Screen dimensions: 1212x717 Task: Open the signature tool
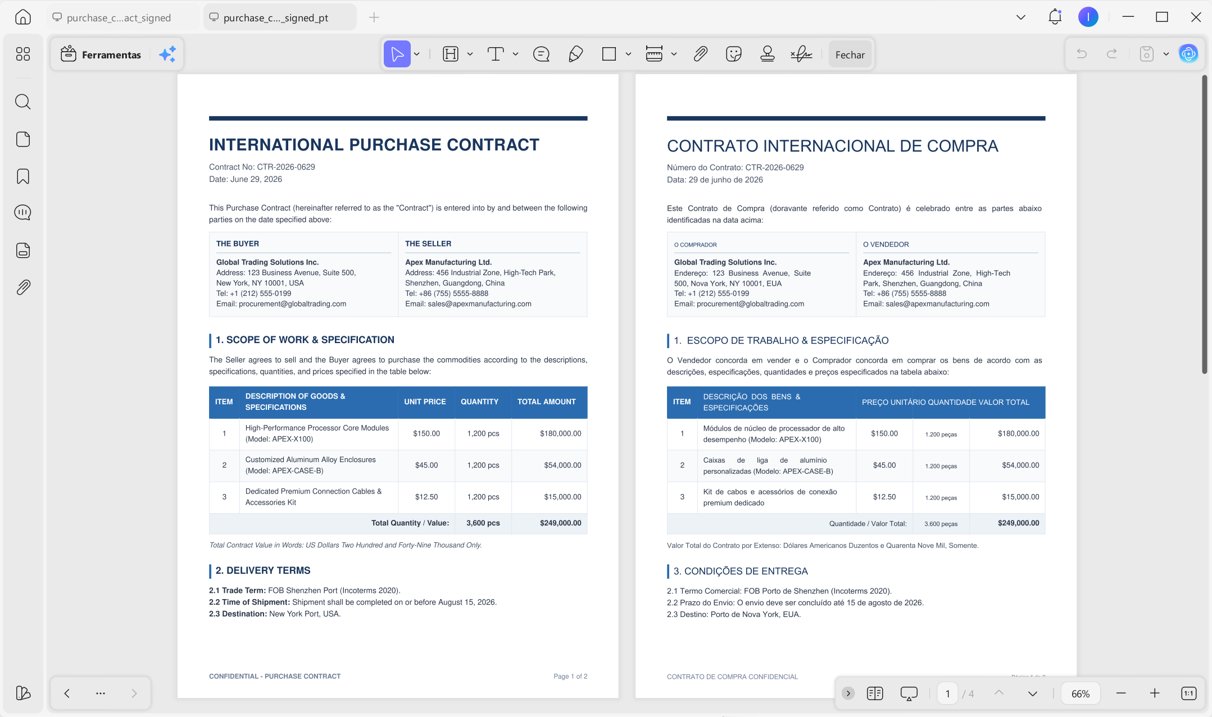(x=801, y=54)
